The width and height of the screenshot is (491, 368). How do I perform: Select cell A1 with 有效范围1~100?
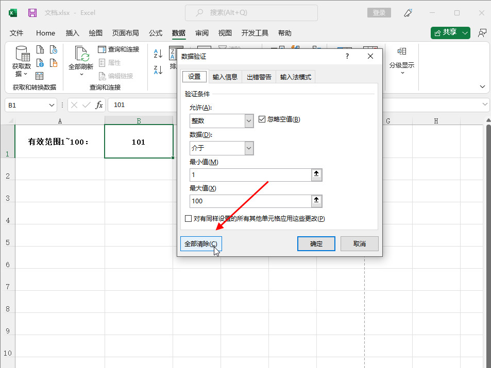click(60, 142)
